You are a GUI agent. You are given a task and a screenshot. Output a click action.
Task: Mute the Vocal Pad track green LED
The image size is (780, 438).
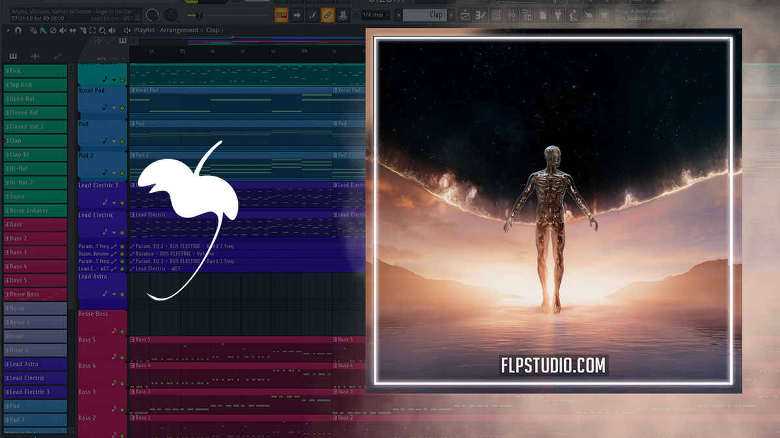point(122,108)
